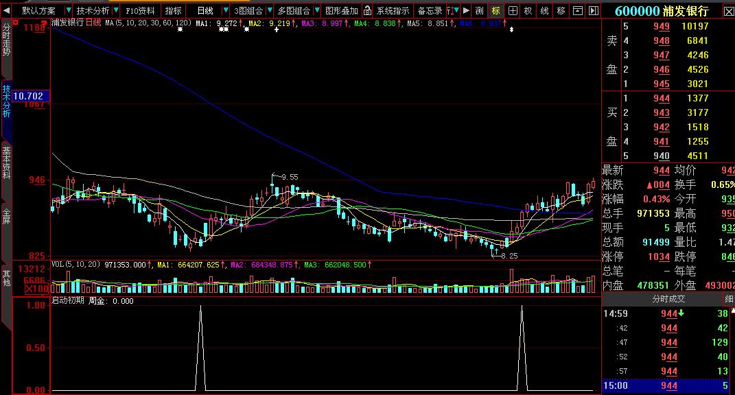Open F10资料 button
Viewport: 735px width, 395px height.
click(140, 10)
